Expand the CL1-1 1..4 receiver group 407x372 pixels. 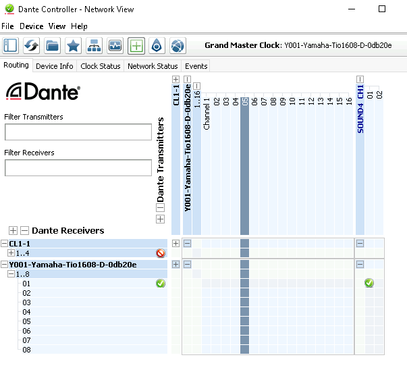click(x=11, y=253)
